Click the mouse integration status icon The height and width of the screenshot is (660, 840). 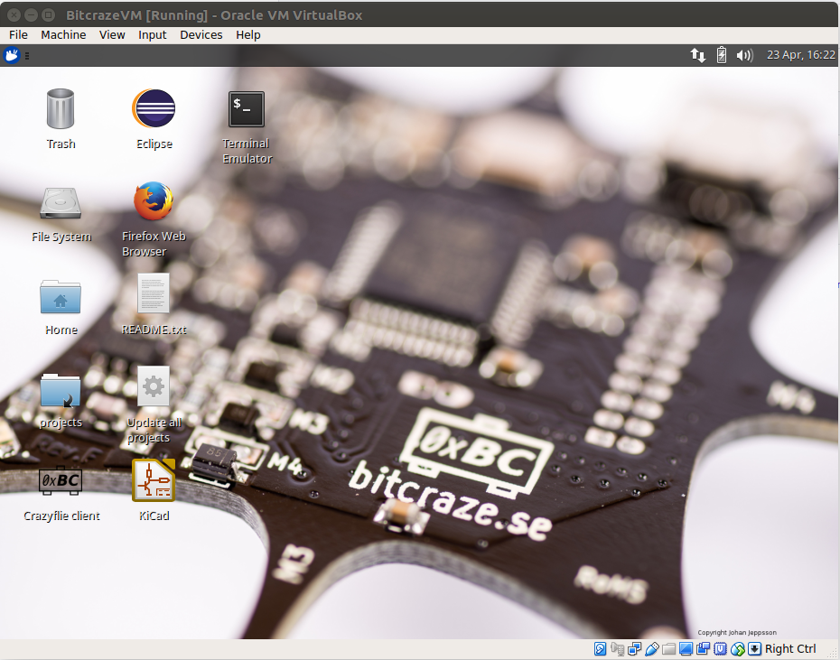click(x=737, y=649)
